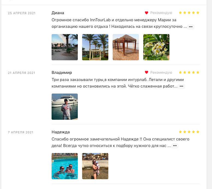Show the rest of Надежда's review

coord(175,146)
